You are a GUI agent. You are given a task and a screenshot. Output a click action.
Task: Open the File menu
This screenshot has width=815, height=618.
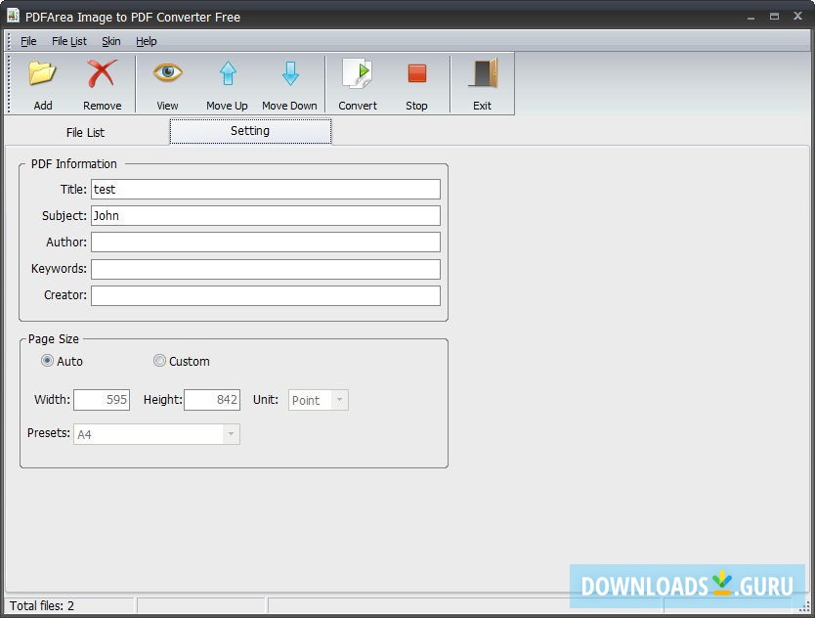click(28, 41)
